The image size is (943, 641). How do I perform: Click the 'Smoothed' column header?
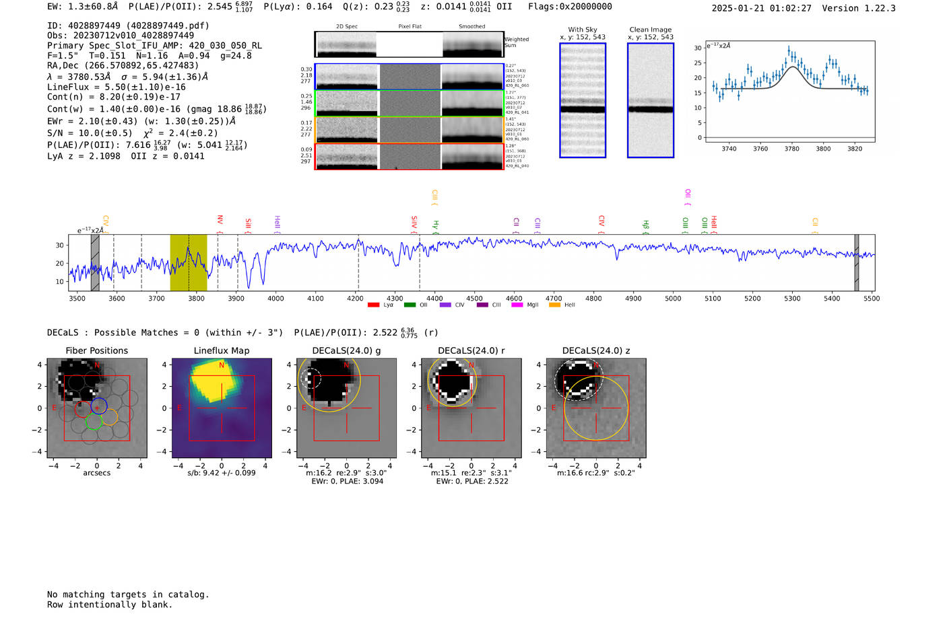click(x=471, y=27)
